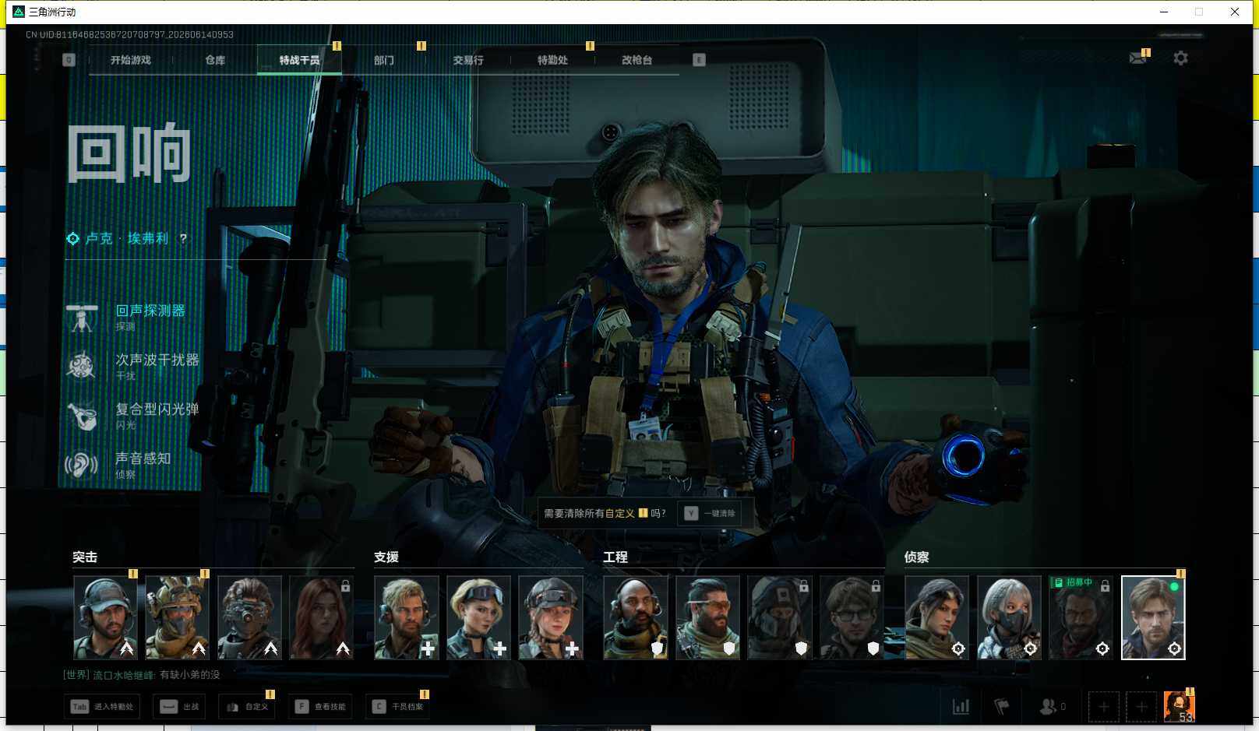Click the 突击 class heading
Viewport: 1259px width, 731px height.
click(85, 557)
